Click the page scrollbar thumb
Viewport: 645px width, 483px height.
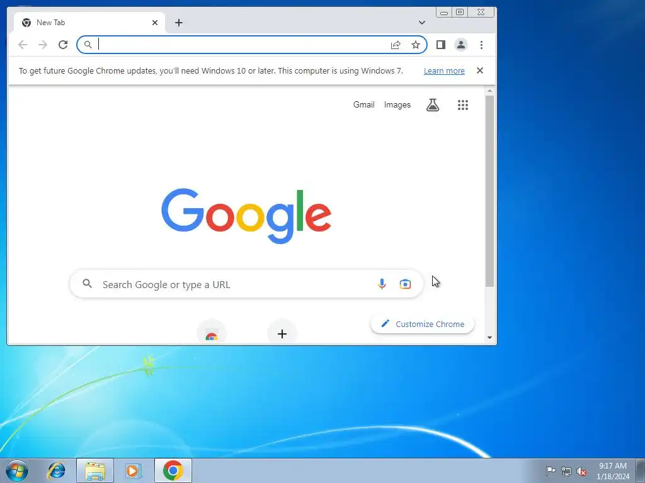[489, 191]
